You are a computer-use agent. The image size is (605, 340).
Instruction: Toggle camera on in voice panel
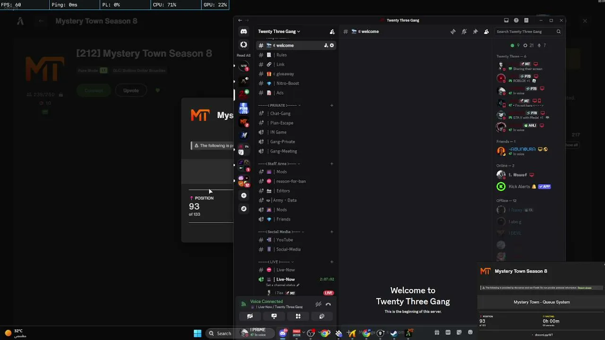(250, 316)
